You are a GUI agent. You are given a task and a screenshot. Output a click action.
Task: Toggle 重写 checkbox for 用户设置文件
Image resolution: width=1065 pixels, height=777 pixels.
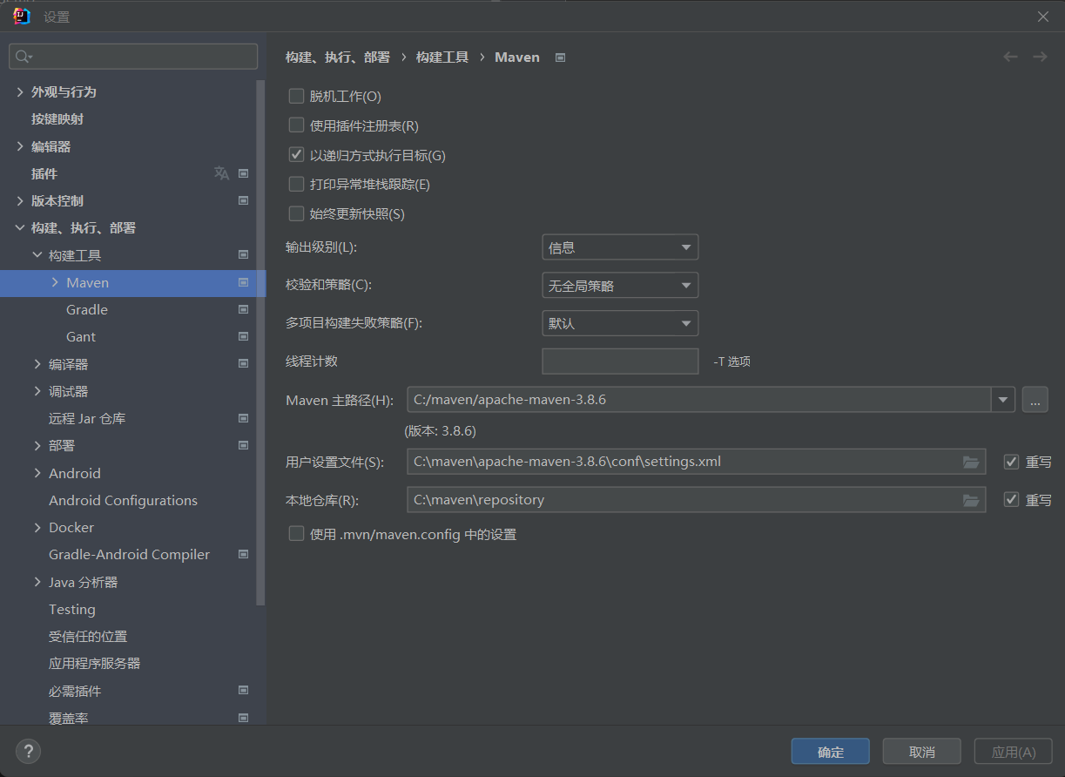1011,462
